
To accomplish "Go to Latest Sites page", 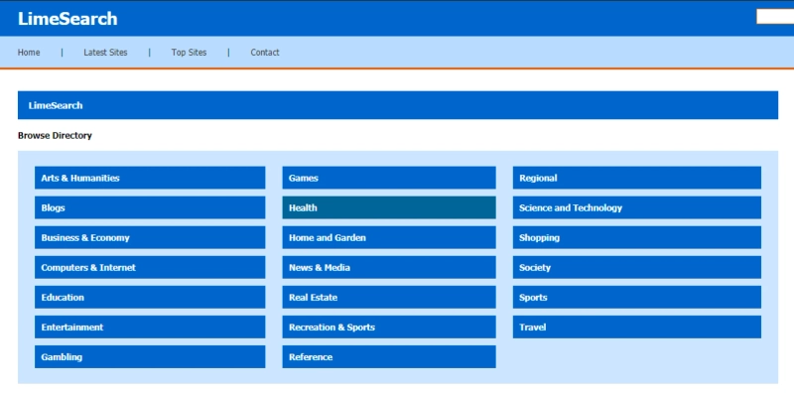I will click(105, 53).
